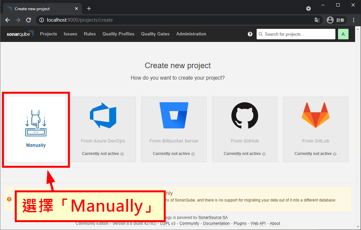Click inside Search for projects field
The image size is (361, 230).
pos(296,34)
